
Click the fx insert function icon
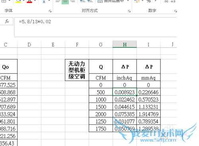tap(7, 21)
